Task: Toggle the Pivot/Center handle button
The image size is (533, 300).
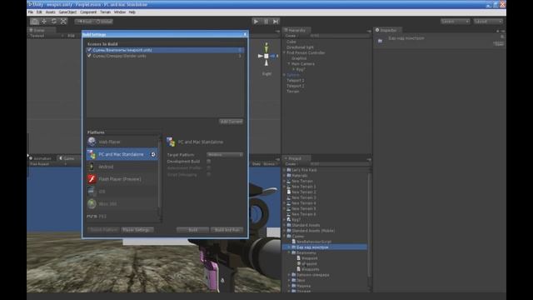Action: tap(84, 22)
